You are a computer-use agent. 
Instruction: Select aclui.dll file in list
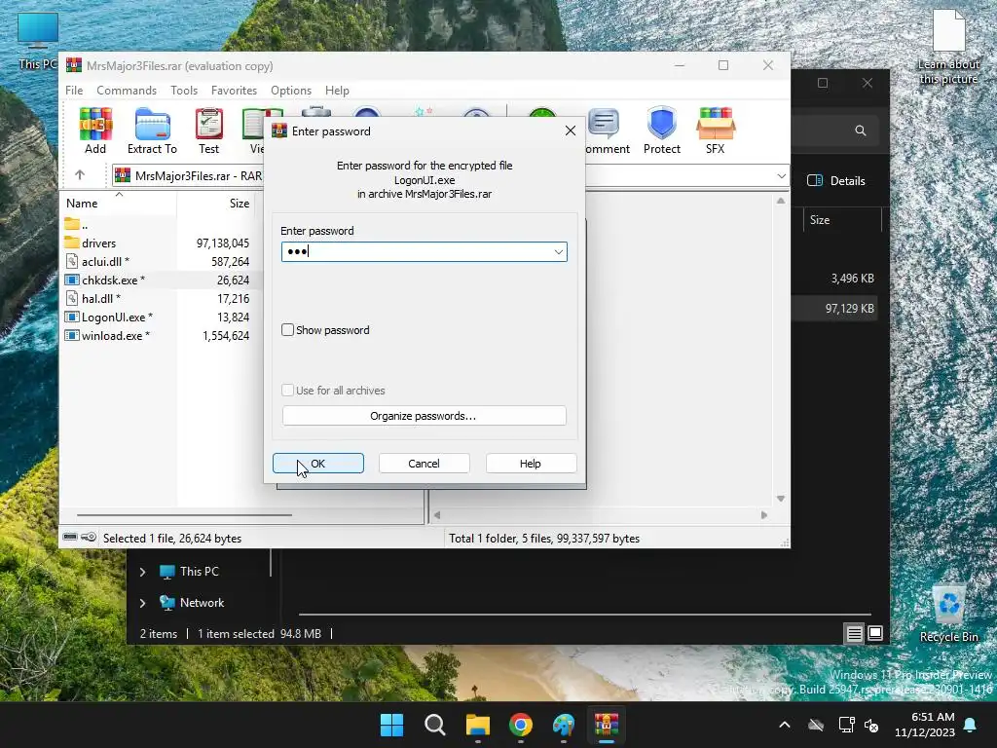tap(158, 261)
